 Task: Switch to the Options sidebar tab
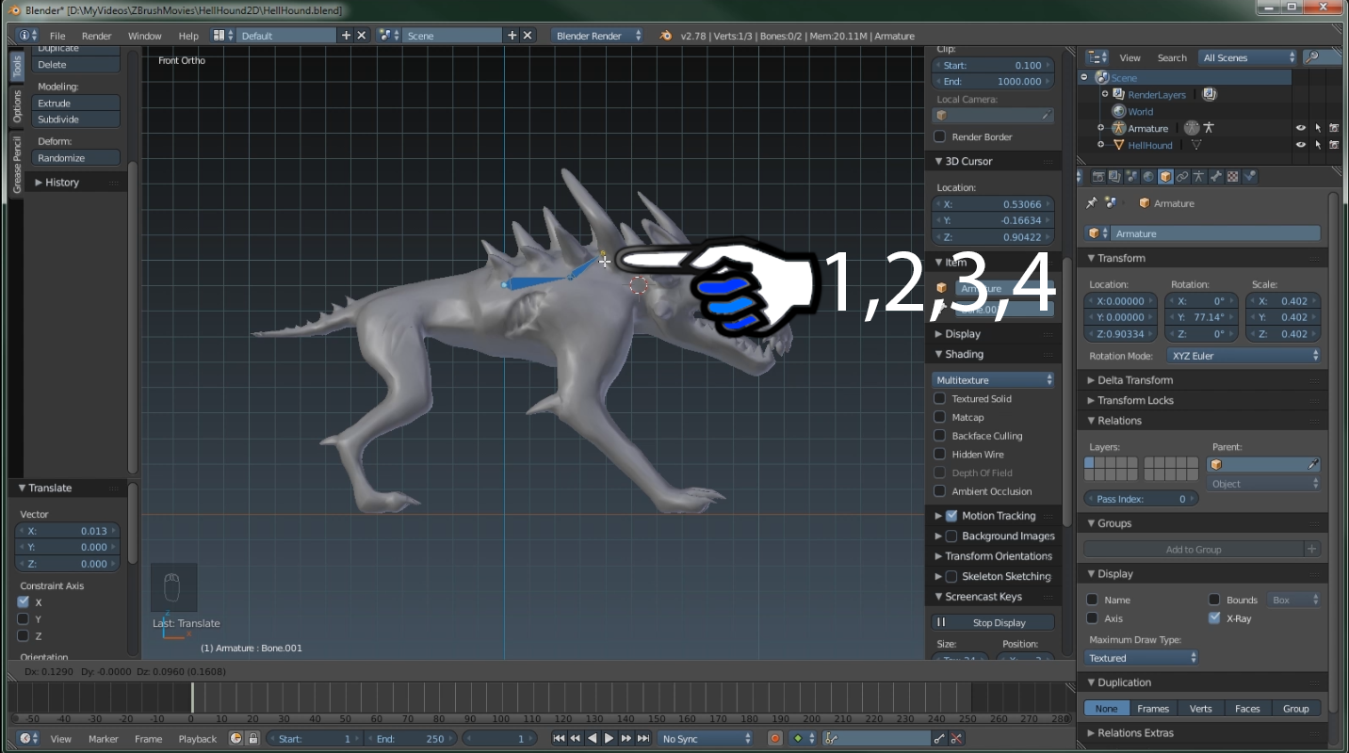tap(16, 106)
